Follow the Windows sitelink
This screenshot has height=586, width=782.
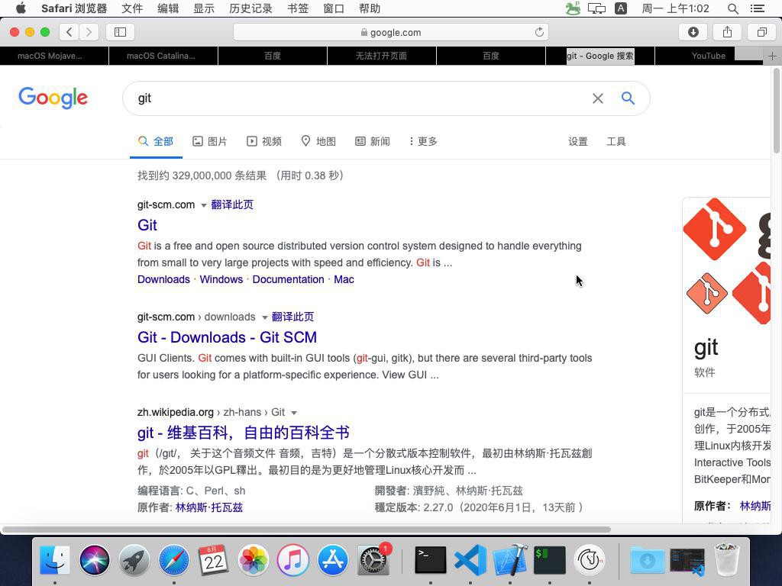click(221, 279)
